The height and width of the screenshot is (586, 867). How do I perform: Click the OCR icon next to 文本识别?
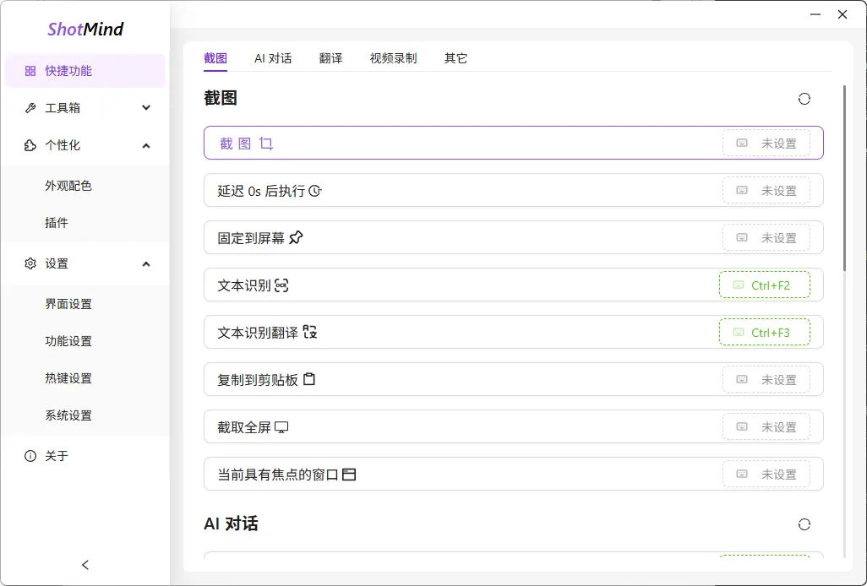pos(281,285)
